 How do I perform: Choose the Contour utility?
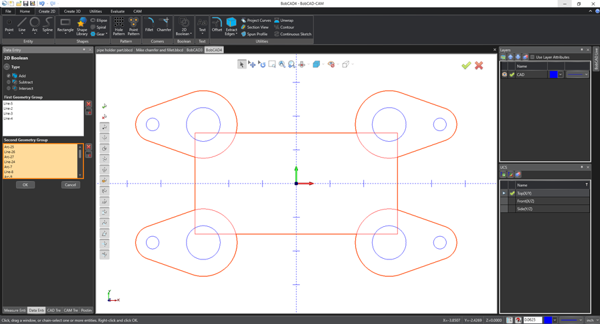tap(284, 27)
